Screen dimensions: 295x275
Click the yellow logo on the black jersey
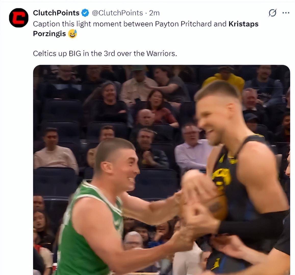click(222, 177)
